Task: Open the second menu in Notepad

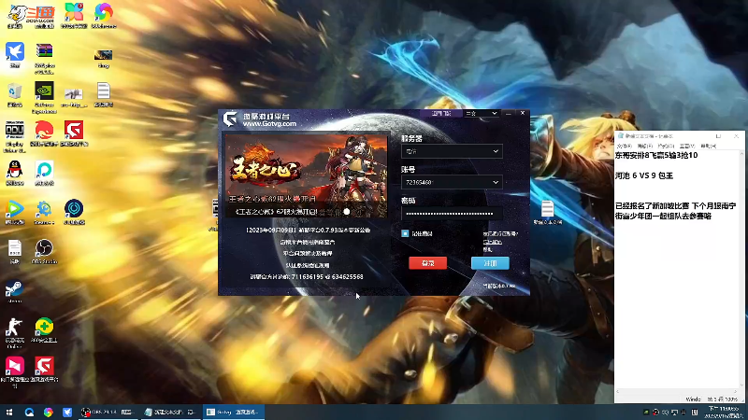Action: tap(645, 146)
